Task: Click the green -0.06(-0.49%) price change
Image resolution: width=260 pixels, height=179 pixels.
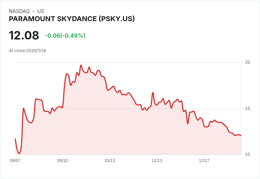Action: (x=65, y=36)
